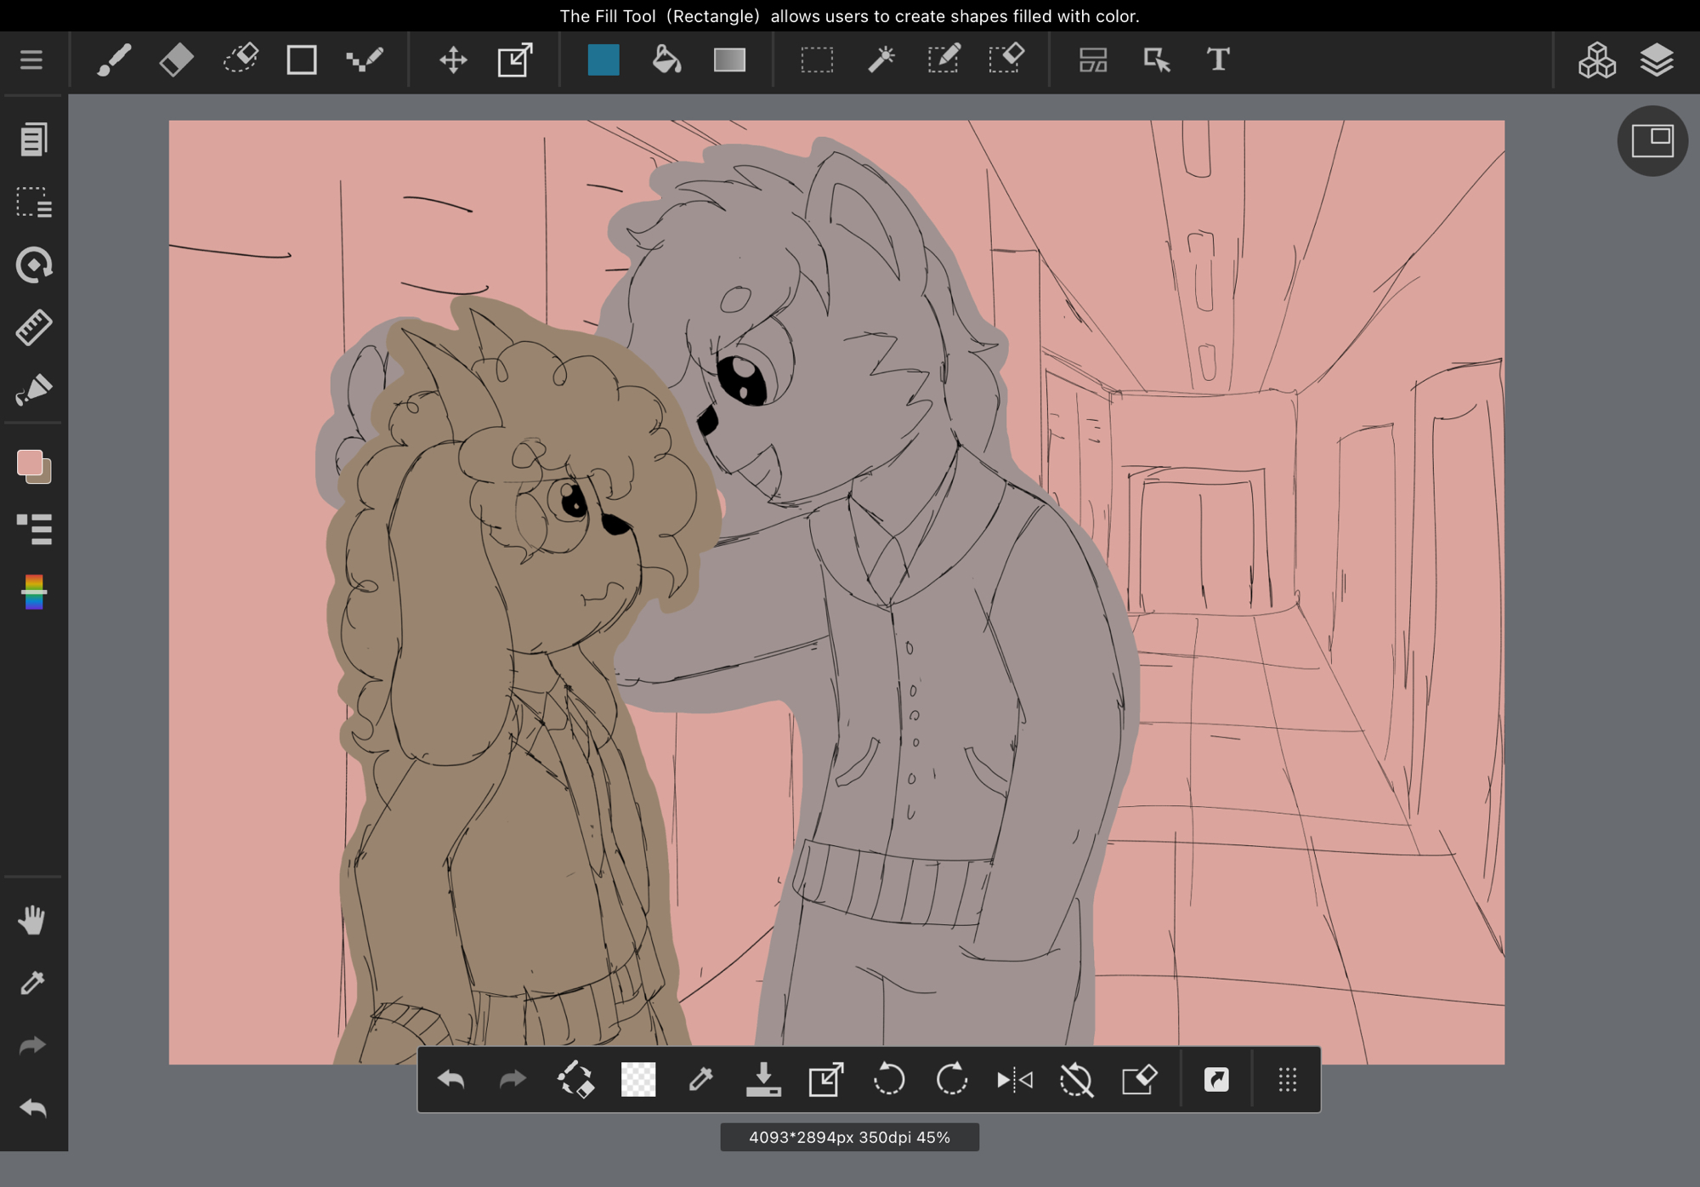Open the tool settings list panel
This screenshot has height=1187, width=1700.
[34, 529]
